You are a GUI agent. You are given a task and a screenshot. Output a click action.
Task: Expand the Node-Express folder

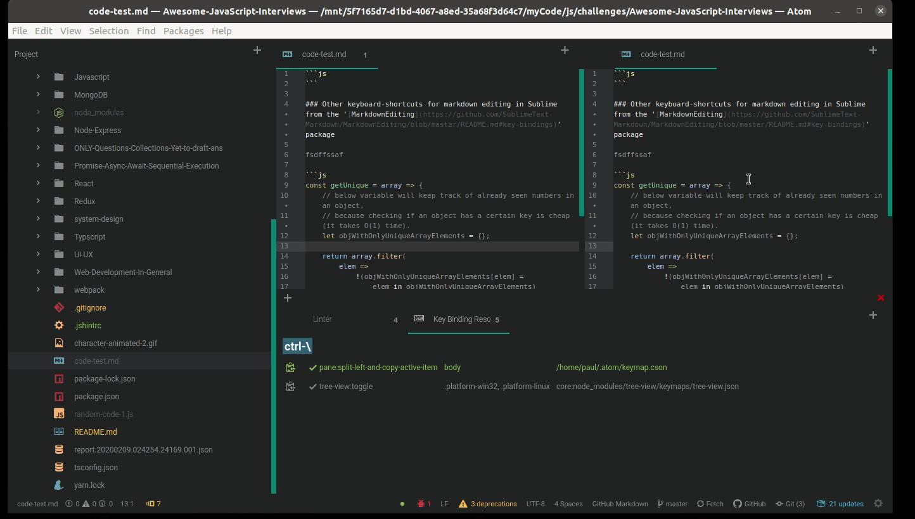tap(38, 130)
